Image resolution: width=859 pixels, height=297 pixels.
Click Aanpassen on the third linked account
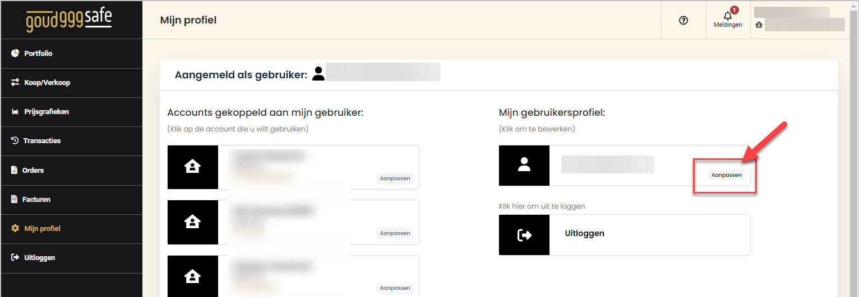pos(395,288)
